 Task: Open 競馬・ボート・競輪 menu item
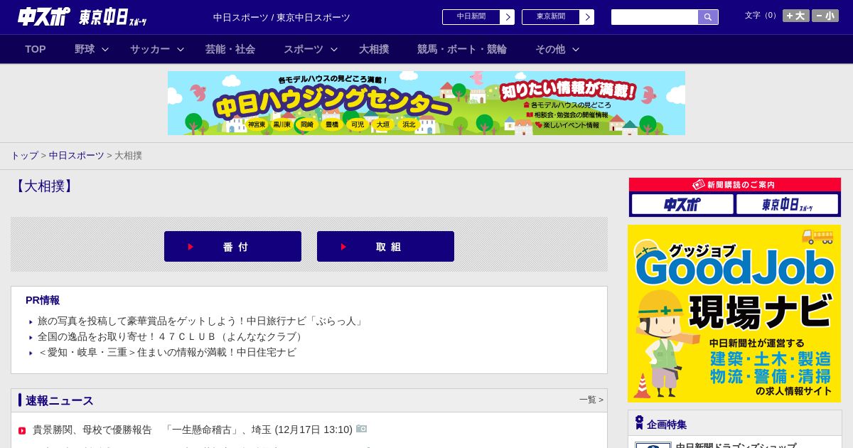pyautogui.click(x=462, y=49)
